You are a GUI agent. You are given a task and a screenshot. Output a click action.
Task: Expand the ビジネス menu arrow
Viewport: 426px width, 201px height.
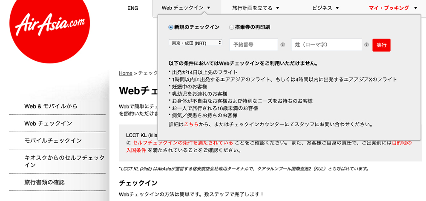click(337, 8)
